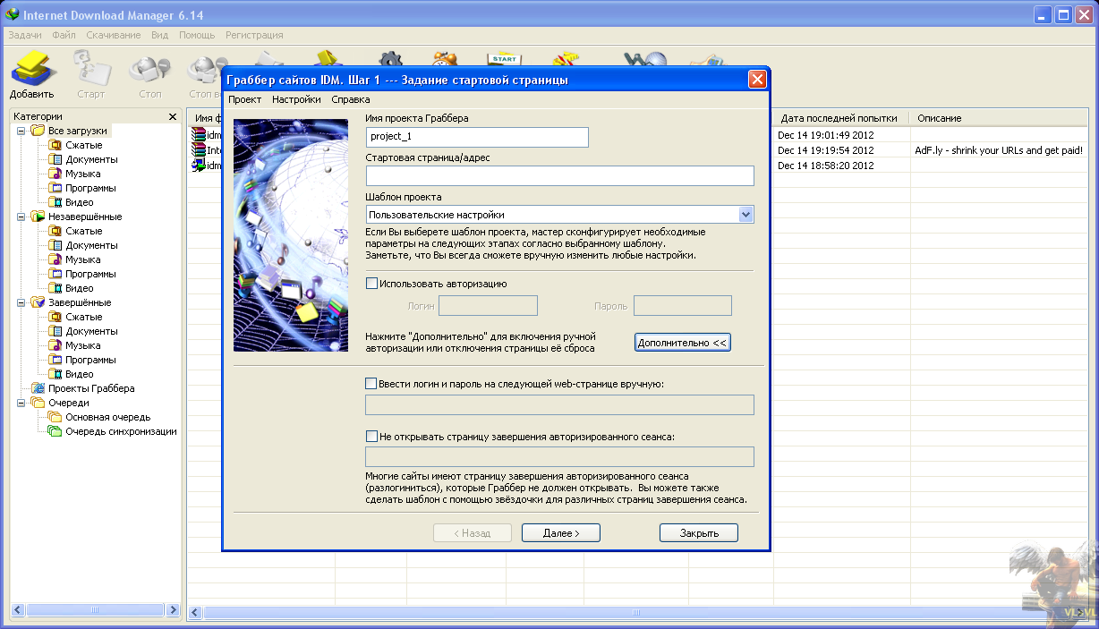
Task: Collapse the Незавершённые tree node
Action: [21, 217]
